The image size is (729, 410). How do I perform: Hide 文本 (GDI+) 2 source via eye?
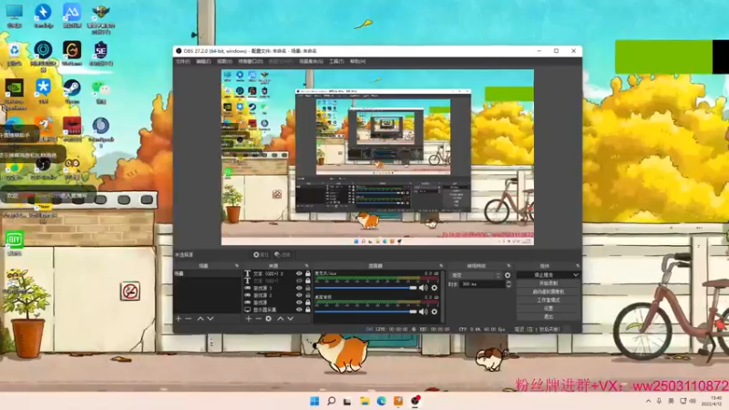(300, 274)
